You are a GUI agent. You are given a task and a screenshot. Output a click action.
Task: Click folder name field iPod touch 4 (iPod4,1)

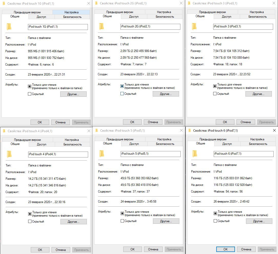point(58,154)
